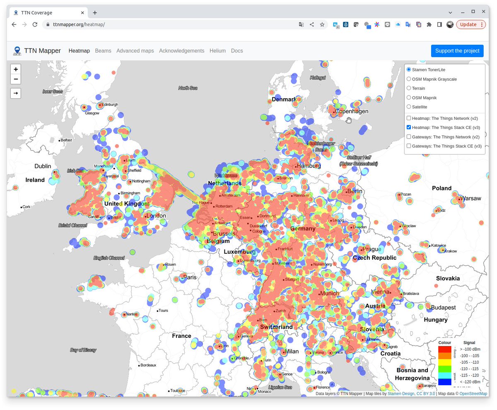Open the colorful asterisk extension icon
Image resolution: width=497 pixels, height=410 pixels.
click(377, 25)
